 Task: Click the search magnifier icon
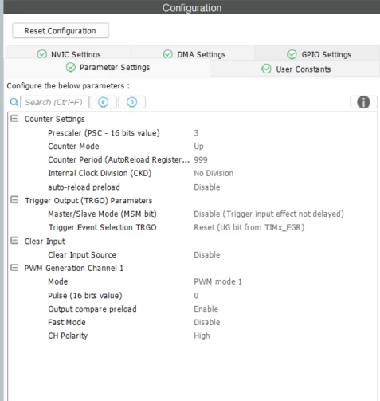click(14, 102)
